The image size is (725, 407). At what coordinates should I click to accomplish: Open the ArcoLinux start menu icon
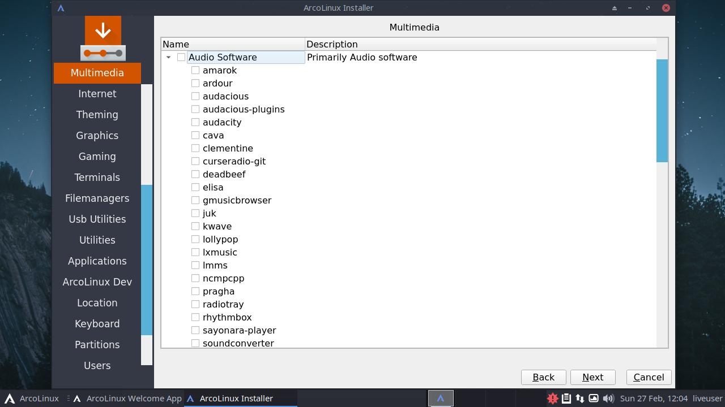click(9, 399)
